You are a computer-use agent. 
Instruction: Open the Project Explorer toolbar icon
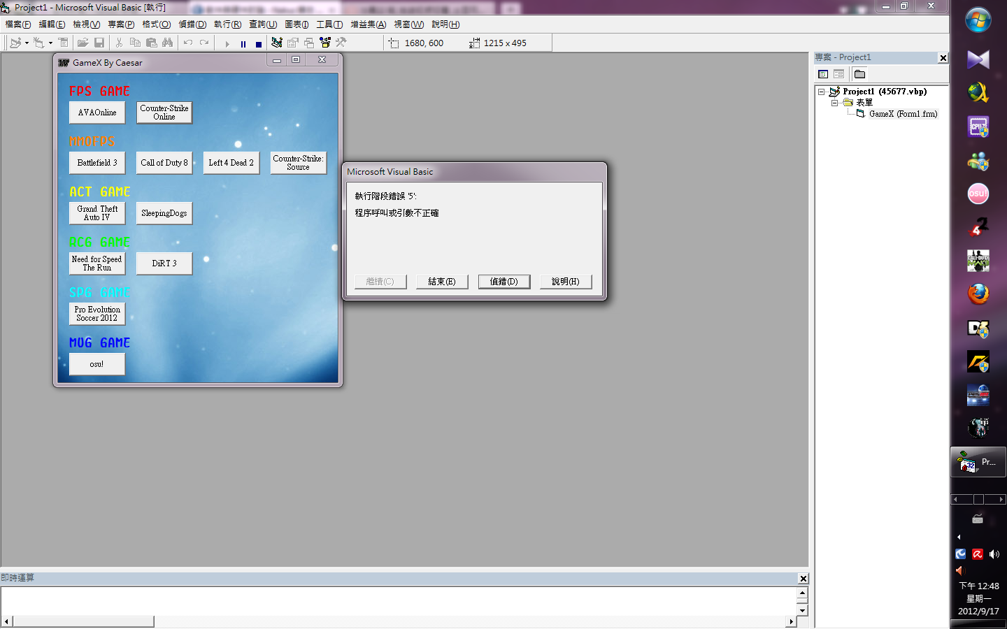coord(277,43)
